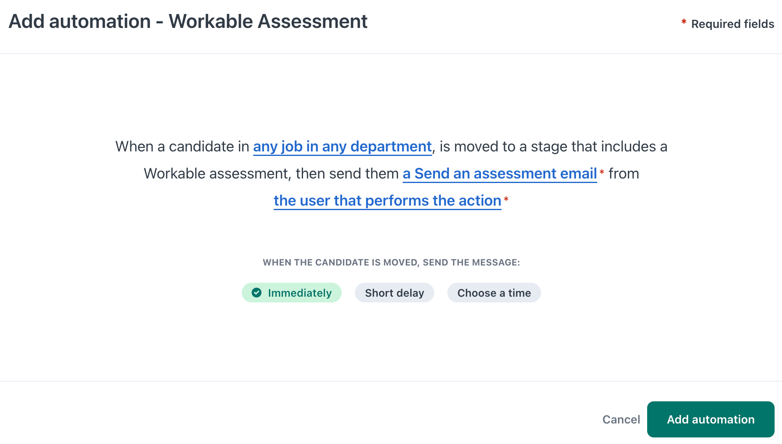This screenshot has height=444, width=782.
Task: Click the word "from" after the email link
Action: click(x=623, y=174)
